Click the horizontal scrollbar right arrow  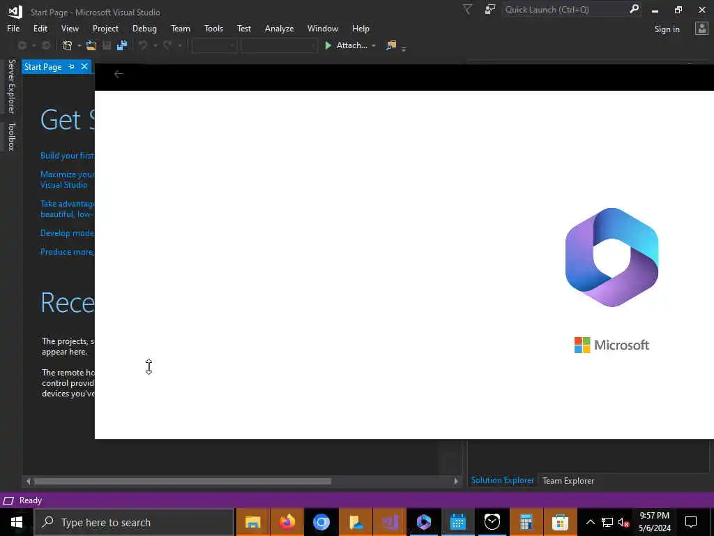click(x=456, y=482)
